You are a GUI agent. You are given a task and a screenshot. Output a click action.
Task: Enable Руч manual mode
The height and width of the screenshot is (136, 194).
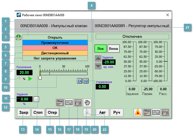point(116,113)
